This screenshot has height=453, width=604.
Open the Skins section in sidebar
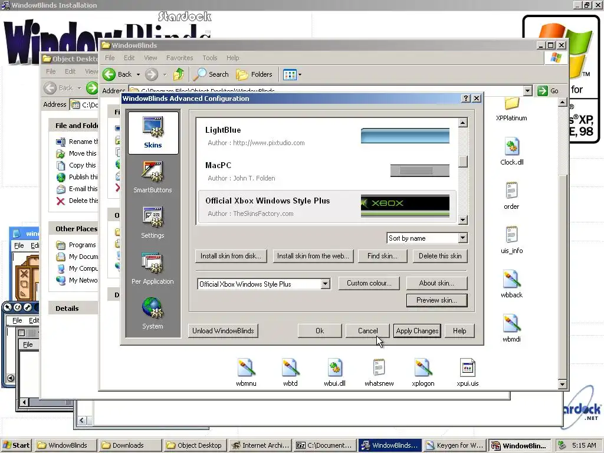click(153, 133)
